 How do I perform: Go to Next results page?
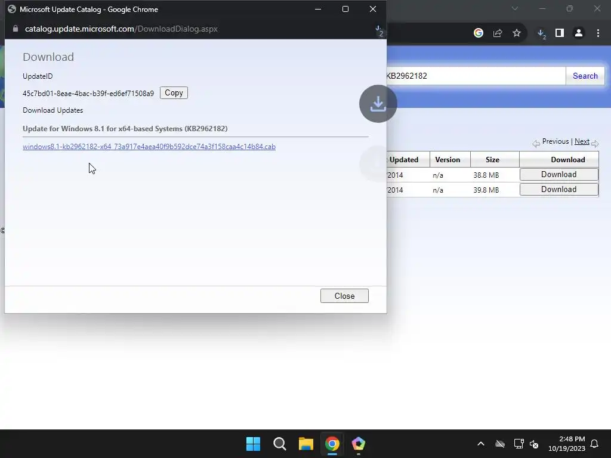(582, 141)
